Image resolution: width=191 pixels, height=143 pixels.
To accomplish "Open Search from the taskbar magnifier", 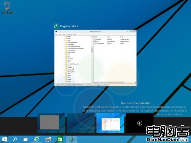I will [x=15, y=139].
